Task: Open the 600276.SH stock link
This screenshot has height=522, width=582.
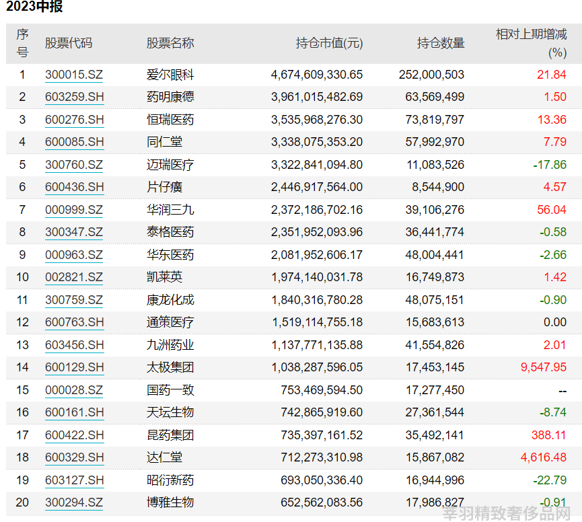Action: 74,120
